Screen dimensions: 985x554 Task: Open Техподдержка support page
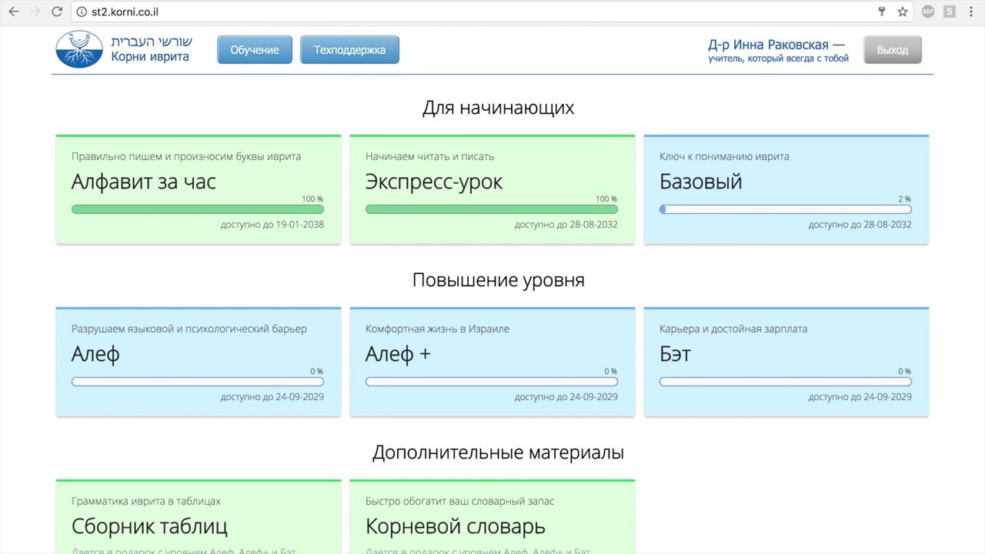pyautogui.click(x=349, y=50)
